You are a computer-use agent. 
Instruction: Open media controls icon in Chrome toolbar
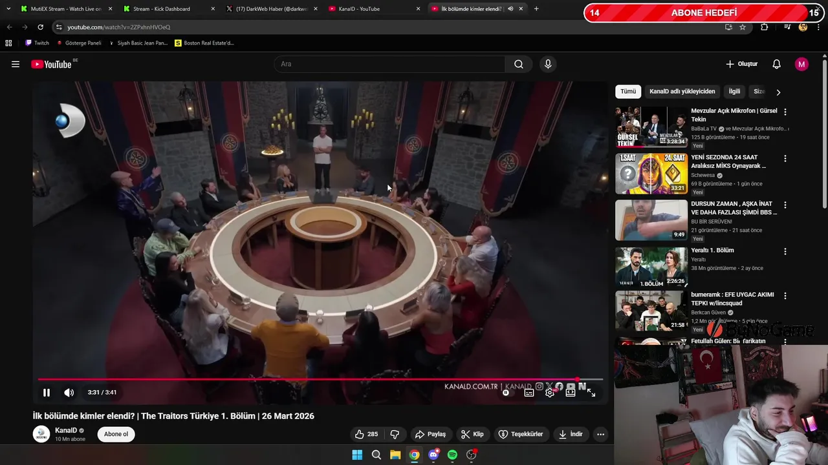787,27
